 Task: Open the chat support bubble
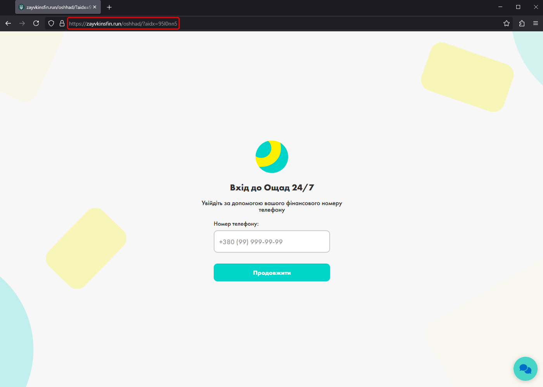525,368
